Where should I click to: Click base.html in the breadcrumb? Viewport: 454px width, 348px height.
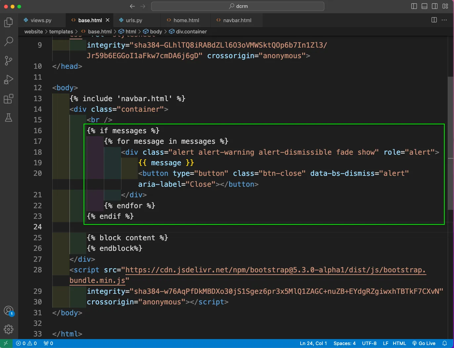(x=97, y=32)
